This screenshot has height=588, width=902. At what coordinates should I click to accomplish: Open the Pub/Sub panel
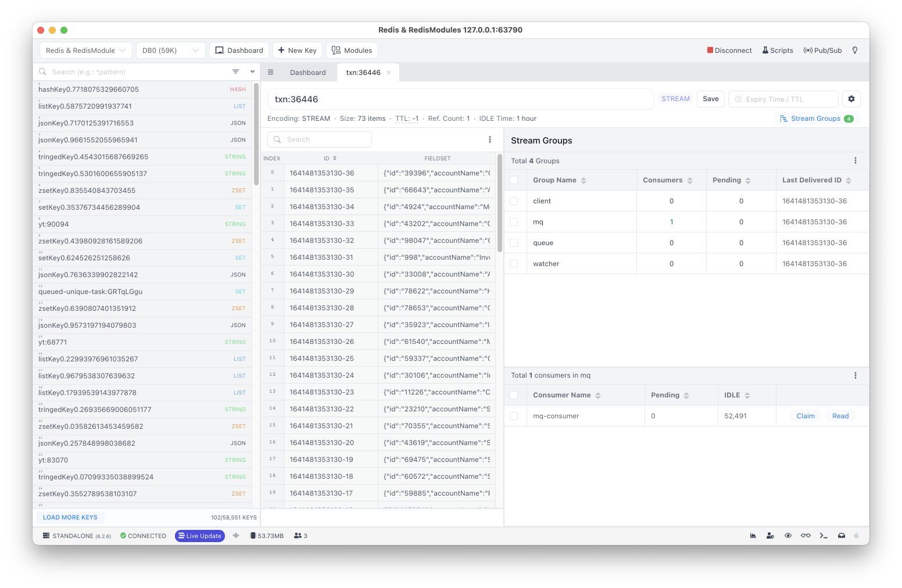822,51
